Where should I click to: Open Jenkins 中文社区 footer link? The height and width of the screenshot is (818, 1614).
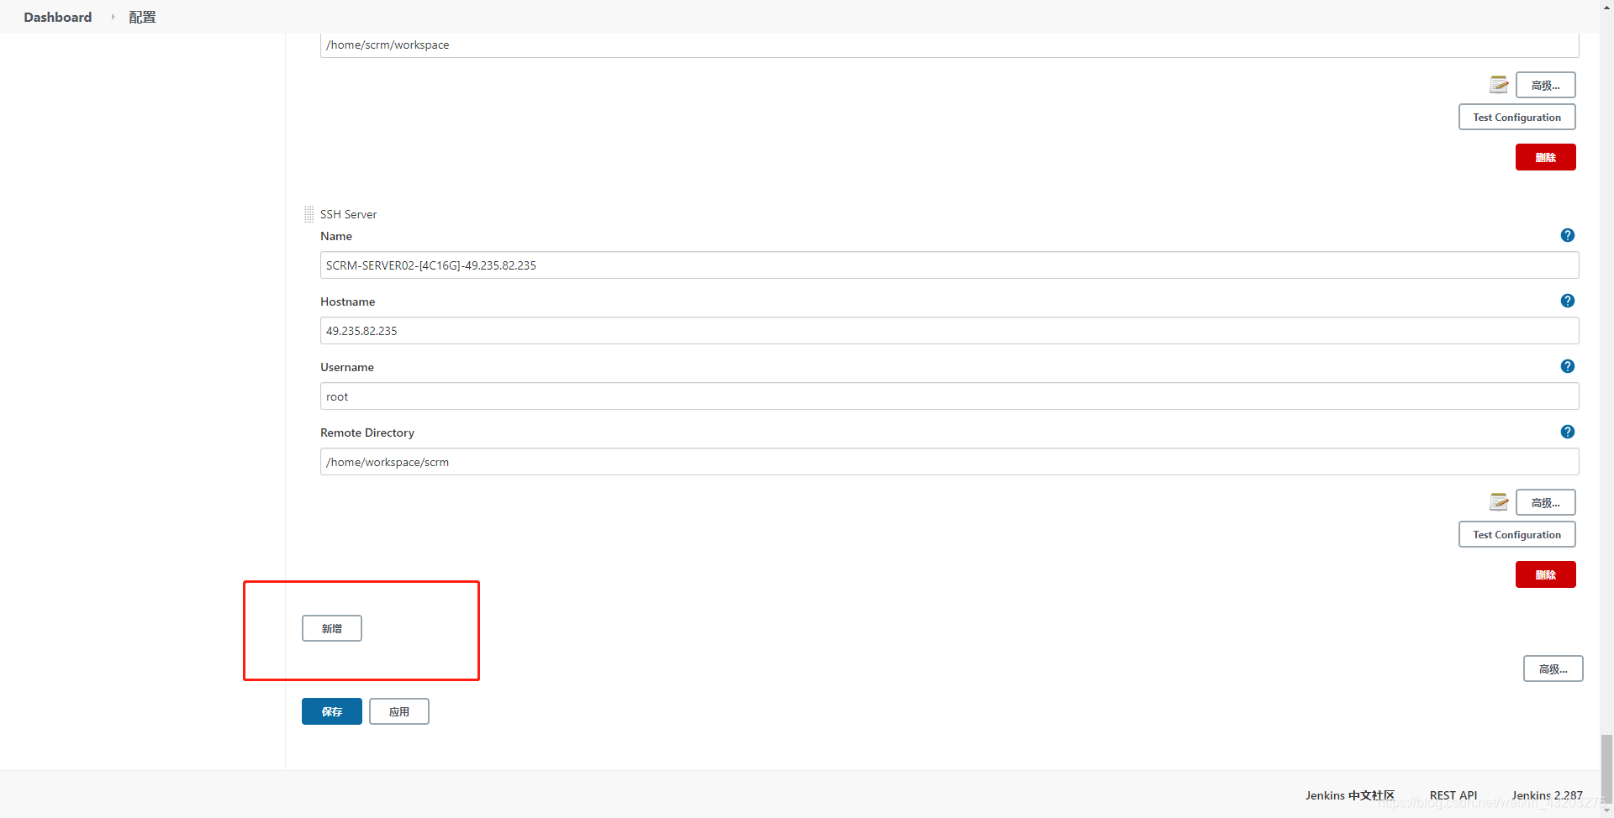pyautogui.click(x=1349, y=795)
